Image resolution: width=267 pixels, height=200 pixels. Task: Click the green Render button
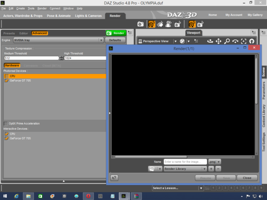(x=116, y=33)
